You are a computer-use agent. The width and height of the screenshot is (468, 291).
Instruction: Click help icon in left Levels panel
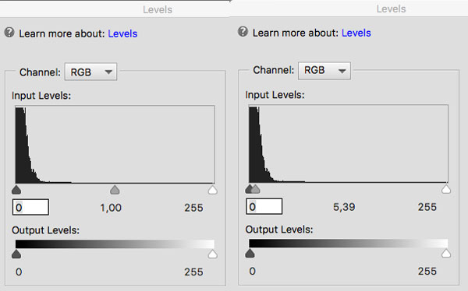click(x=9, y=33)
